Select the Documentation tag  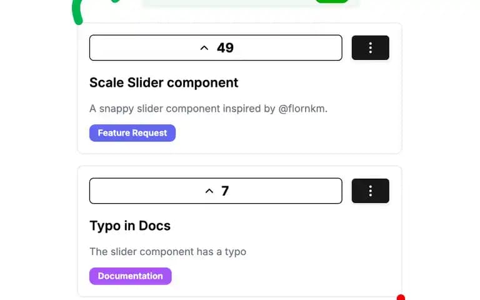click(x=131, y=276)
